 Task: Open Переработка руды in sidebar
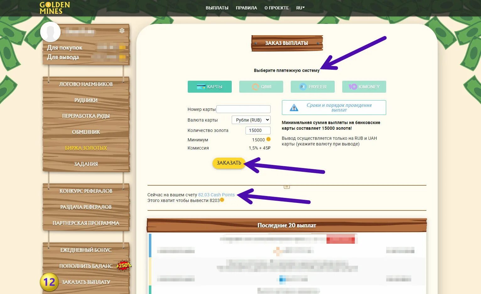pyautogui.click(x=86, y=116)
